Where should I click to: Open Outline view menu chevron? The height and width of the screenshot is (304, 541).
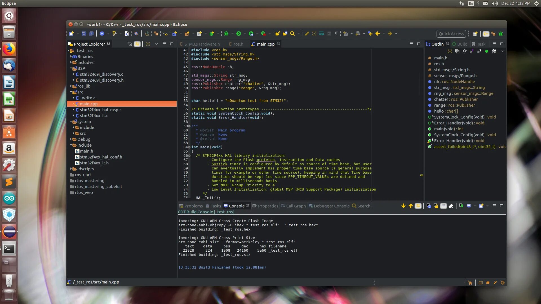[x=502, y=51]
